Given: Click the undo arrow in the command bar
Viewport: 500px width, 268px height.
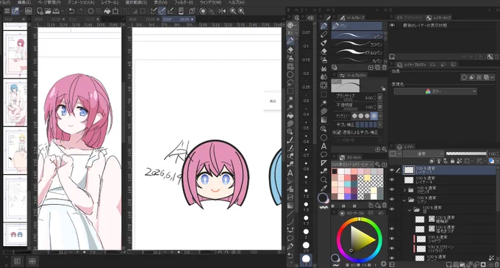Looking at the screenshot, I should click(71, 11).
